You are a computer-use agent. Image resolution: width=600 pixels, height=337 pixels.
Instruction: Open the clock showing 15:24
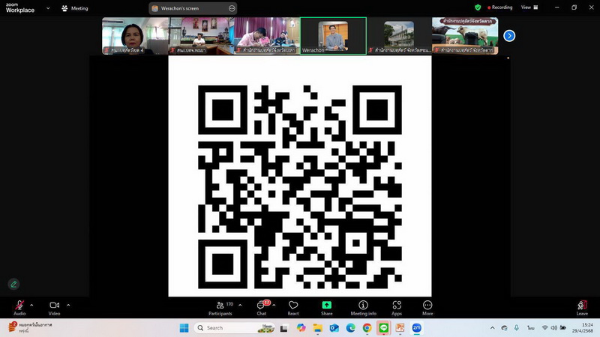click(x=583, y=328)
